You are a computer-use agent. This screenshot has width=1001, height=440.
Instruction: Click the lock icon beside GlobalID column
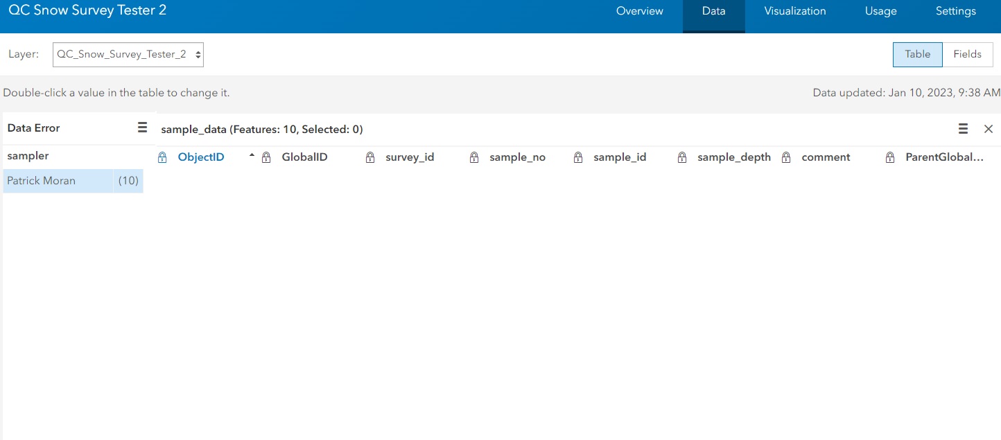coord(266,157)
